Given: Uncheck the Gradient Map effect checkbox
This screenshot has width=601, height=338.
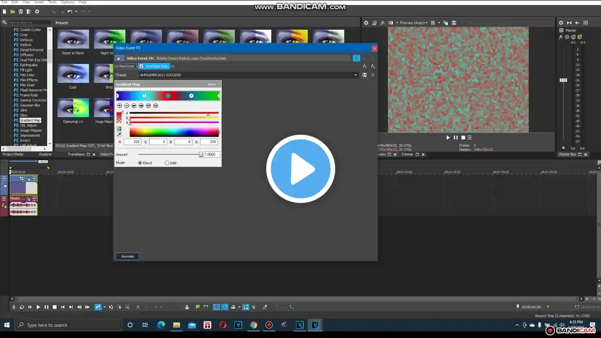Looking at the screenshot, I should point(141,66).
